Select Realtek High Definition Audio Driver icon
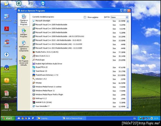161x126 pixels. (34, 64)
